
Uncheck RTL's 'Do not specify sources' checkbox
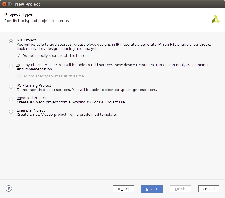point(19,55)
